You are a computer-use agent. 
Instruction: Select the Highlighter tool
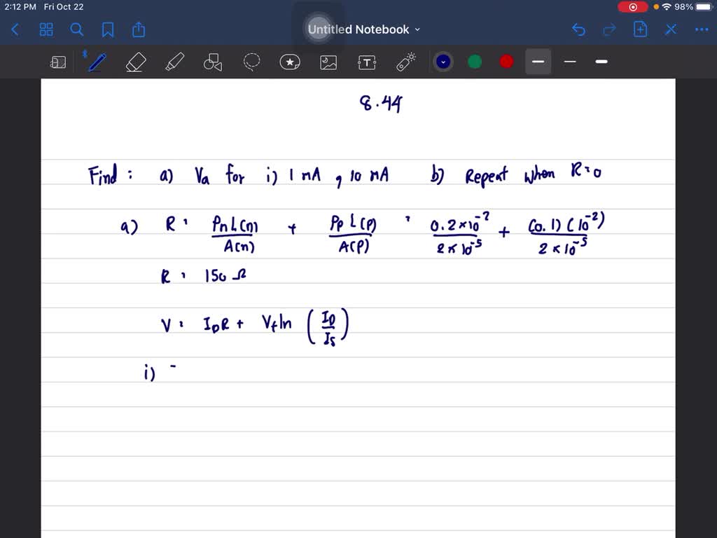tap(174, 62)
